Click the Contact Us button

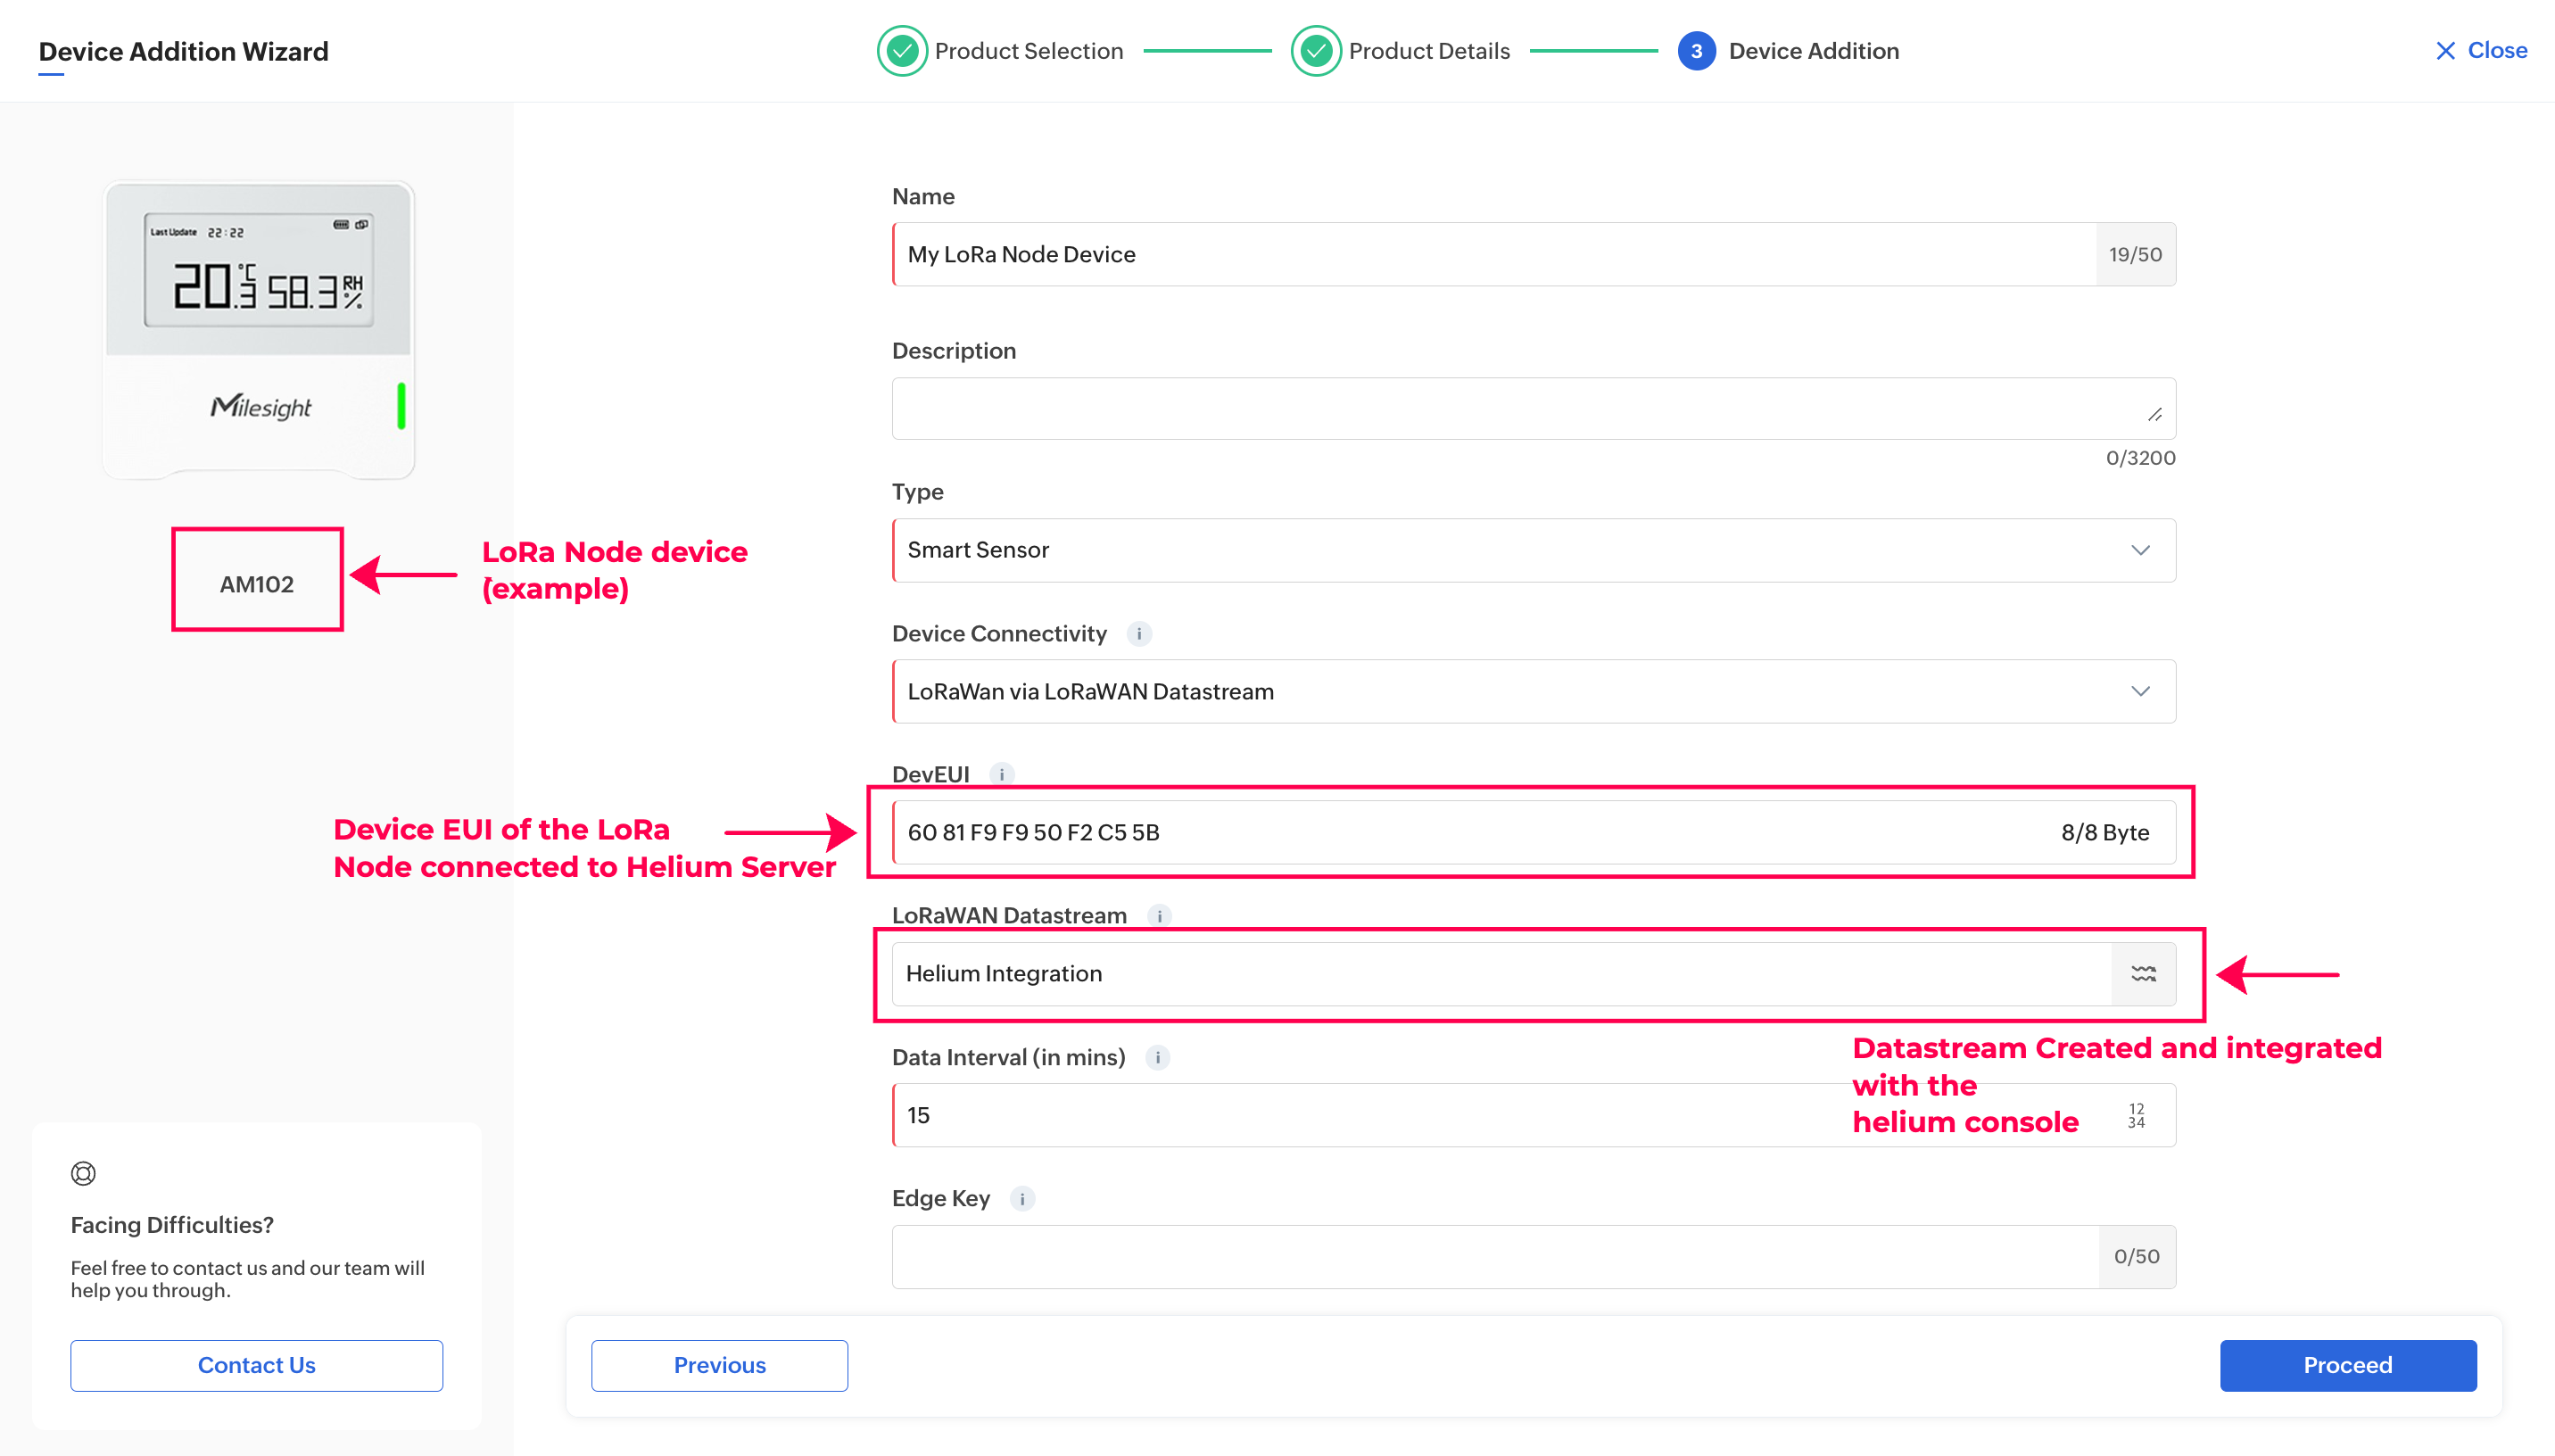click(256, 1365)
